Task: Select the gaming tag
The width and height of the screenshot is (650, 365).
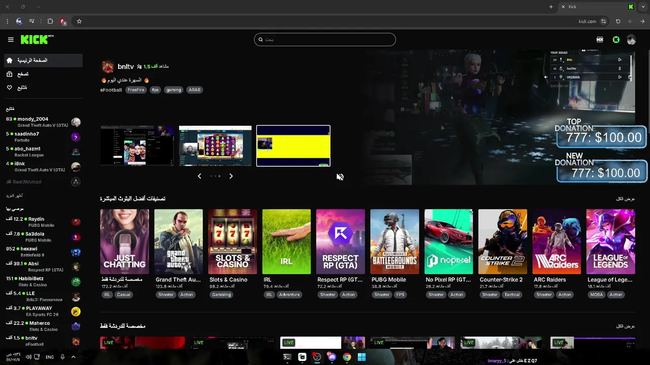Action: point(174,90)
